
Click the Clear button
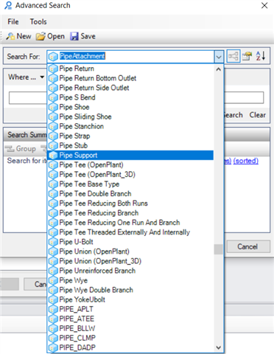coord(258,115)
